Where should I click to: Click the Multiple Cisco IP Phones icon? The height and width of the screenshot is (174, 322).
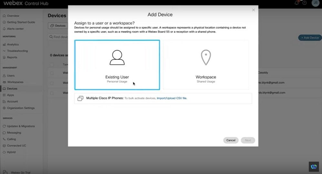[80, 99]
